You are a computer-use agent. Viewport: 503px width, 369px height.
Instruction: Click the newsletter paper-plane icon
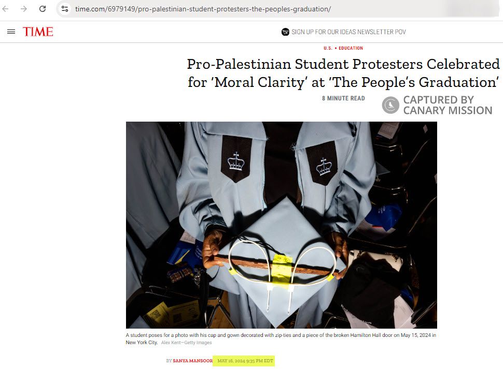pos(285,32)
